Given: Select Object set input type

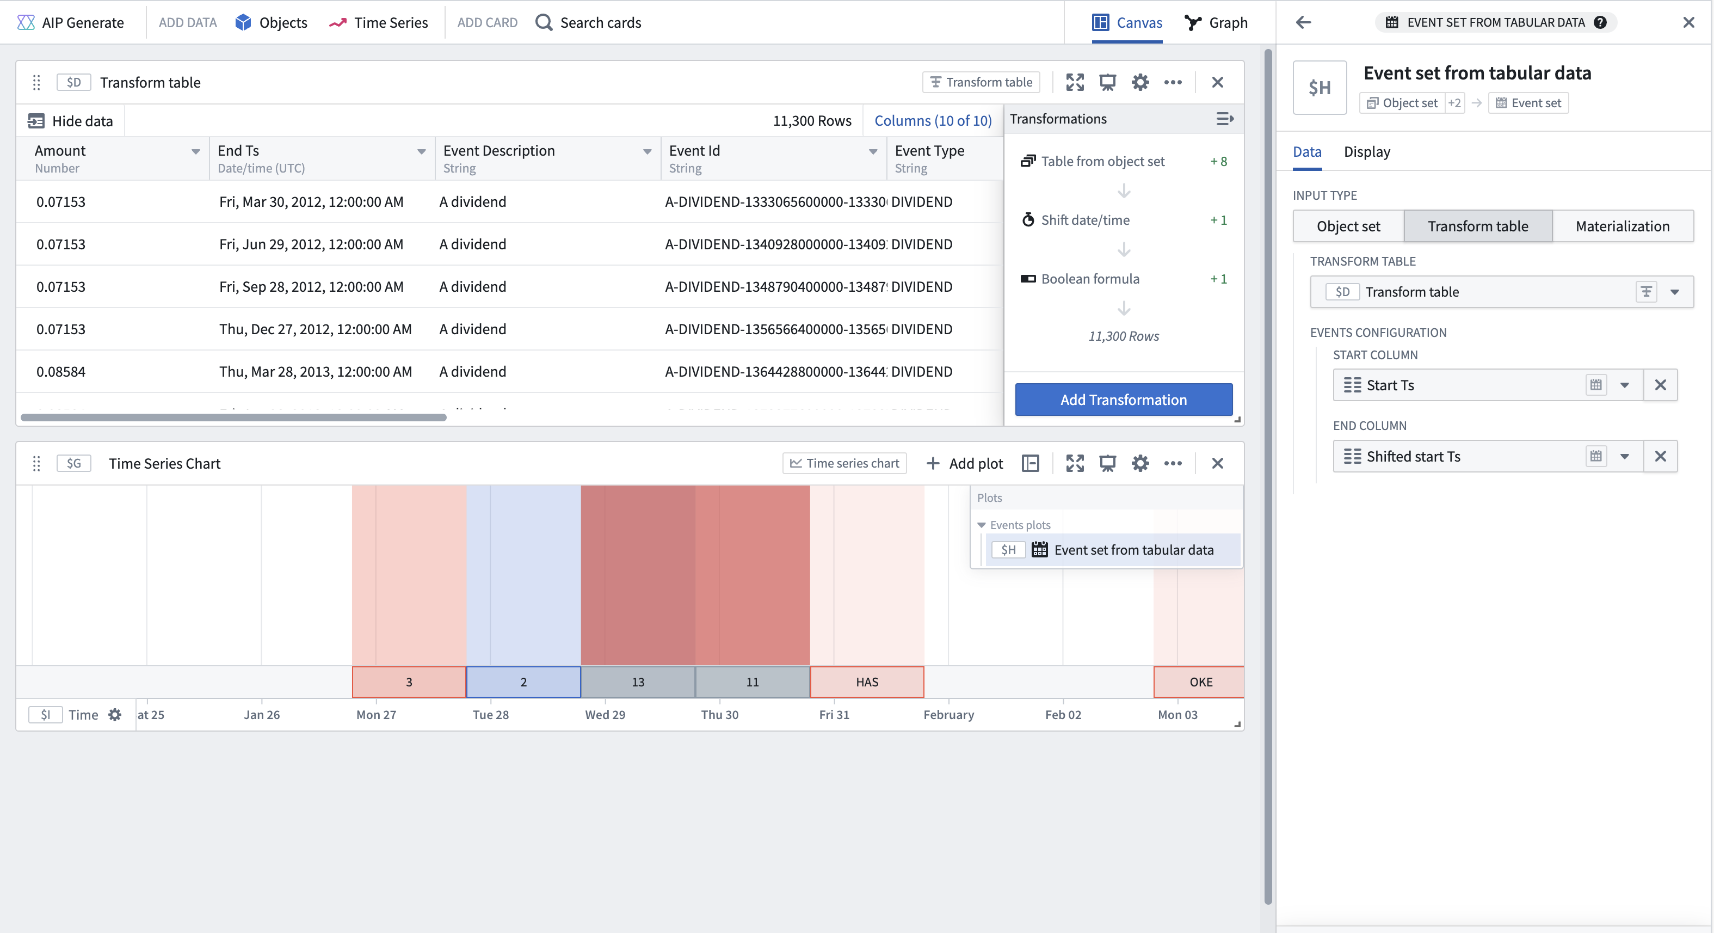Looking at the screenshot, I should click(x=1348, y=226).
